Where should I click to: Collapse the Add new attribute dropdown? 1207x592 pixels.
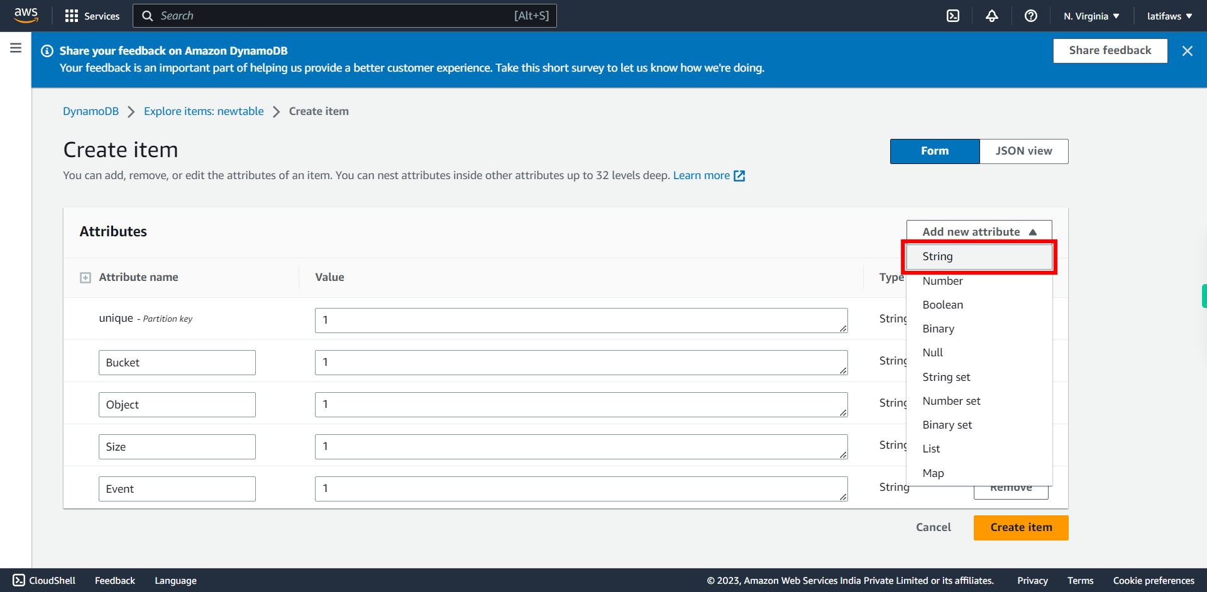pos(979,232)
